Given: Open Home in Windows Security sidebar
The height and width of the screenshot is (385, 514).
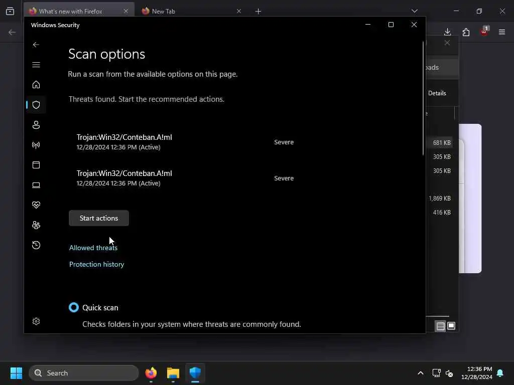Looking at the screenshot, I should coord(36,85).
